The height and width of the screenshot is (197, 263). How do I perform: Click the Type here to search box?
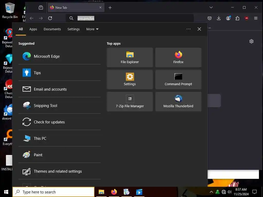53,192
